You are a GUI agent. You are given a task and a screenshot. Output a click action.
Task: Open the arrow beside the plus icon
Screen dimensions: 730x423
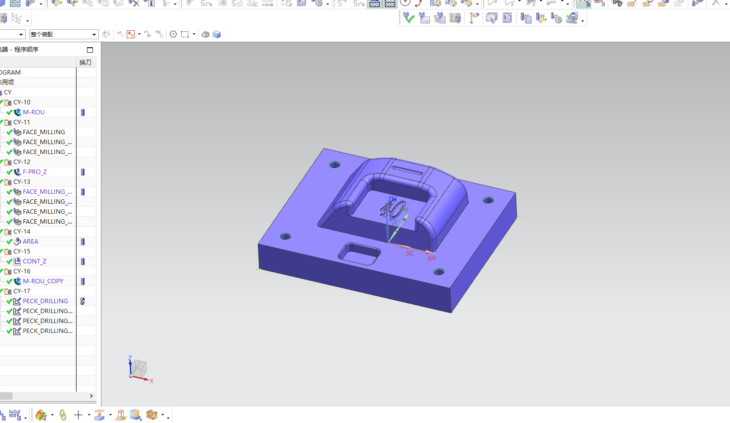(x=89, y=415)
